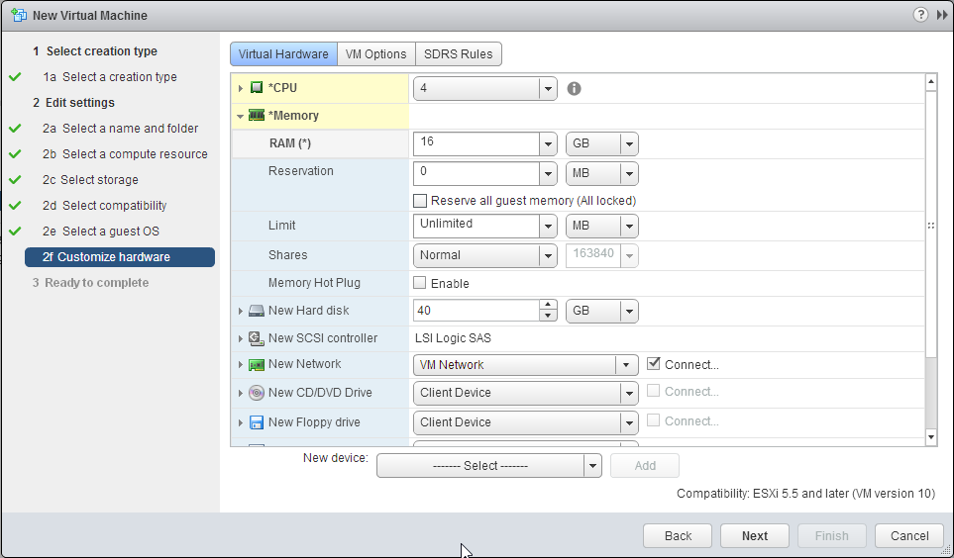The height and width of the screenshot is (558, 954).
Task: Click the New Network adapter icon
Action: (257, 365)
